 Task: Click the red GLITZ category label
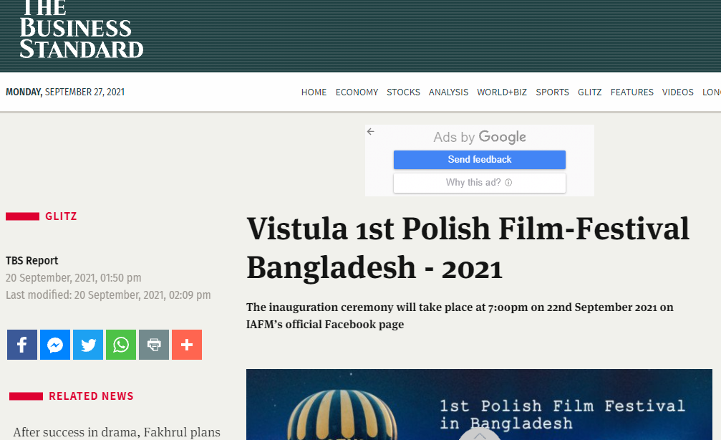point(61,216)
